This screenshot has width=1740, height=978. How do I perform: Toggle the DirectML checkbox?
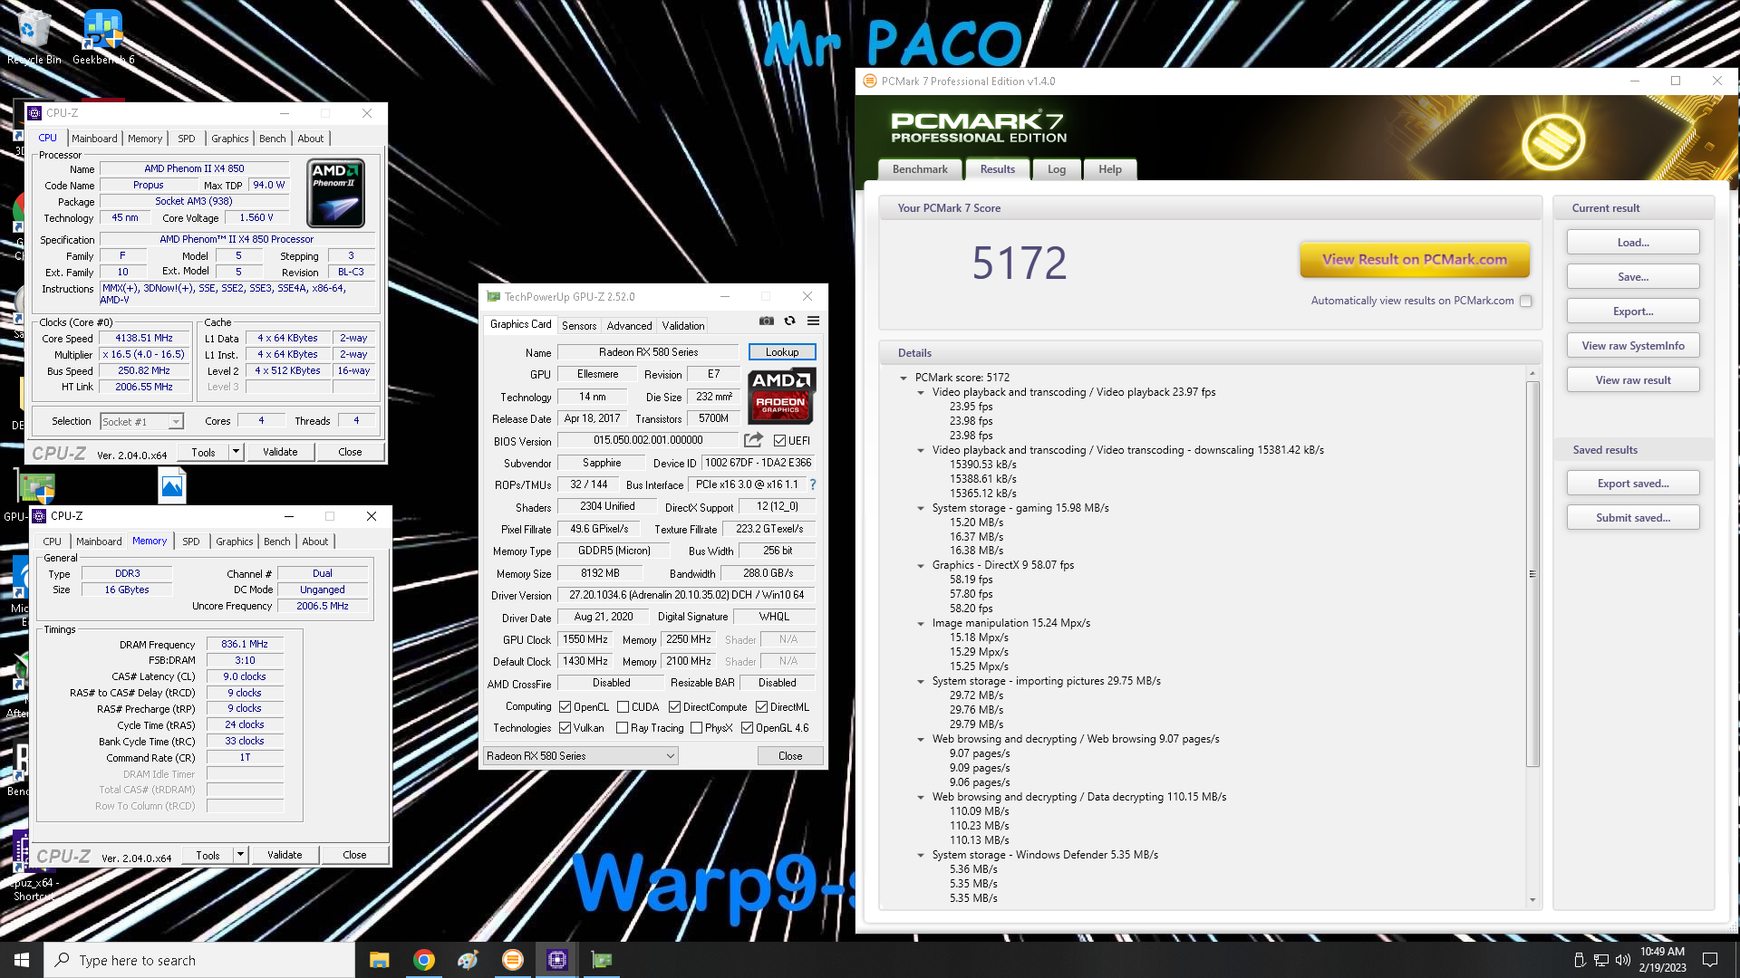point(761,707)
